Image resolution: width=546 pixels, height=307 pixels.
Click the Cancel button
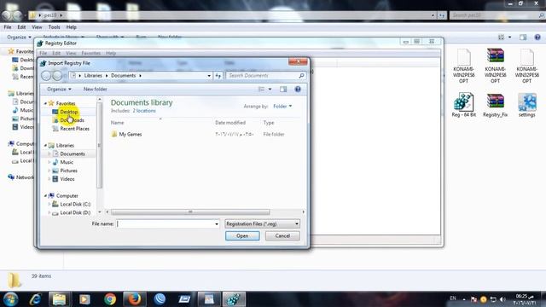coord(282,235)
